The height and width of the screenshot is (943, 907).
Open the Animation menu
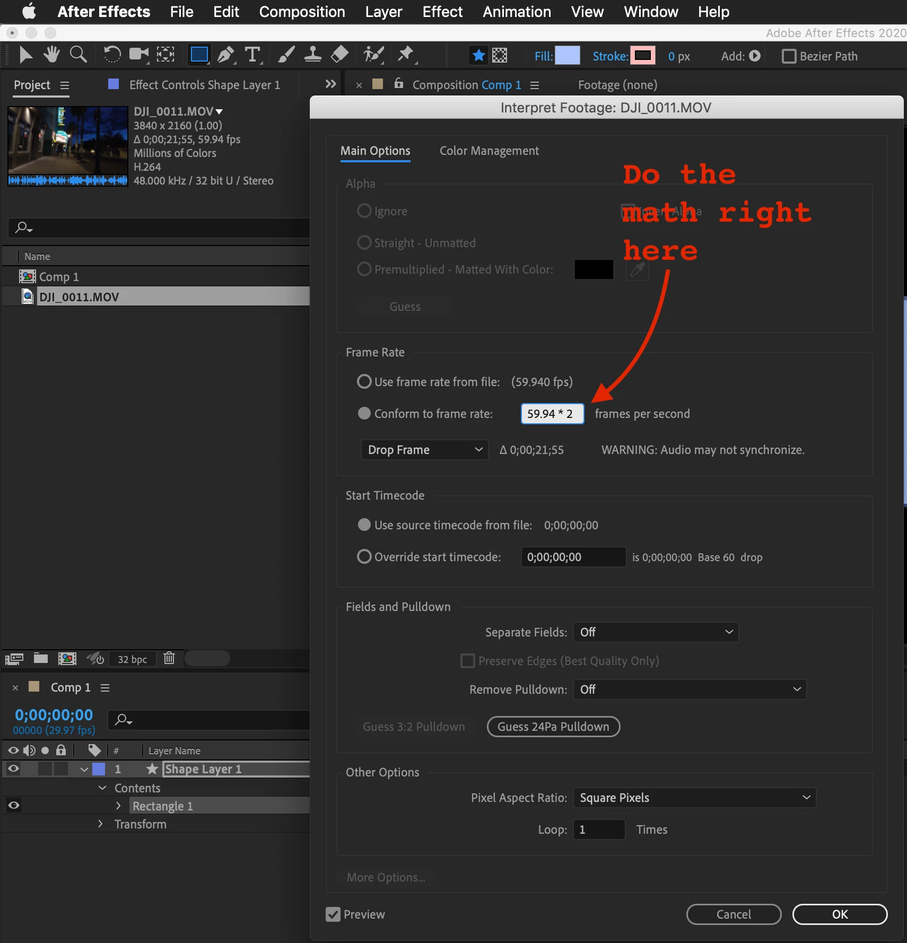click(x=517, y=12)
